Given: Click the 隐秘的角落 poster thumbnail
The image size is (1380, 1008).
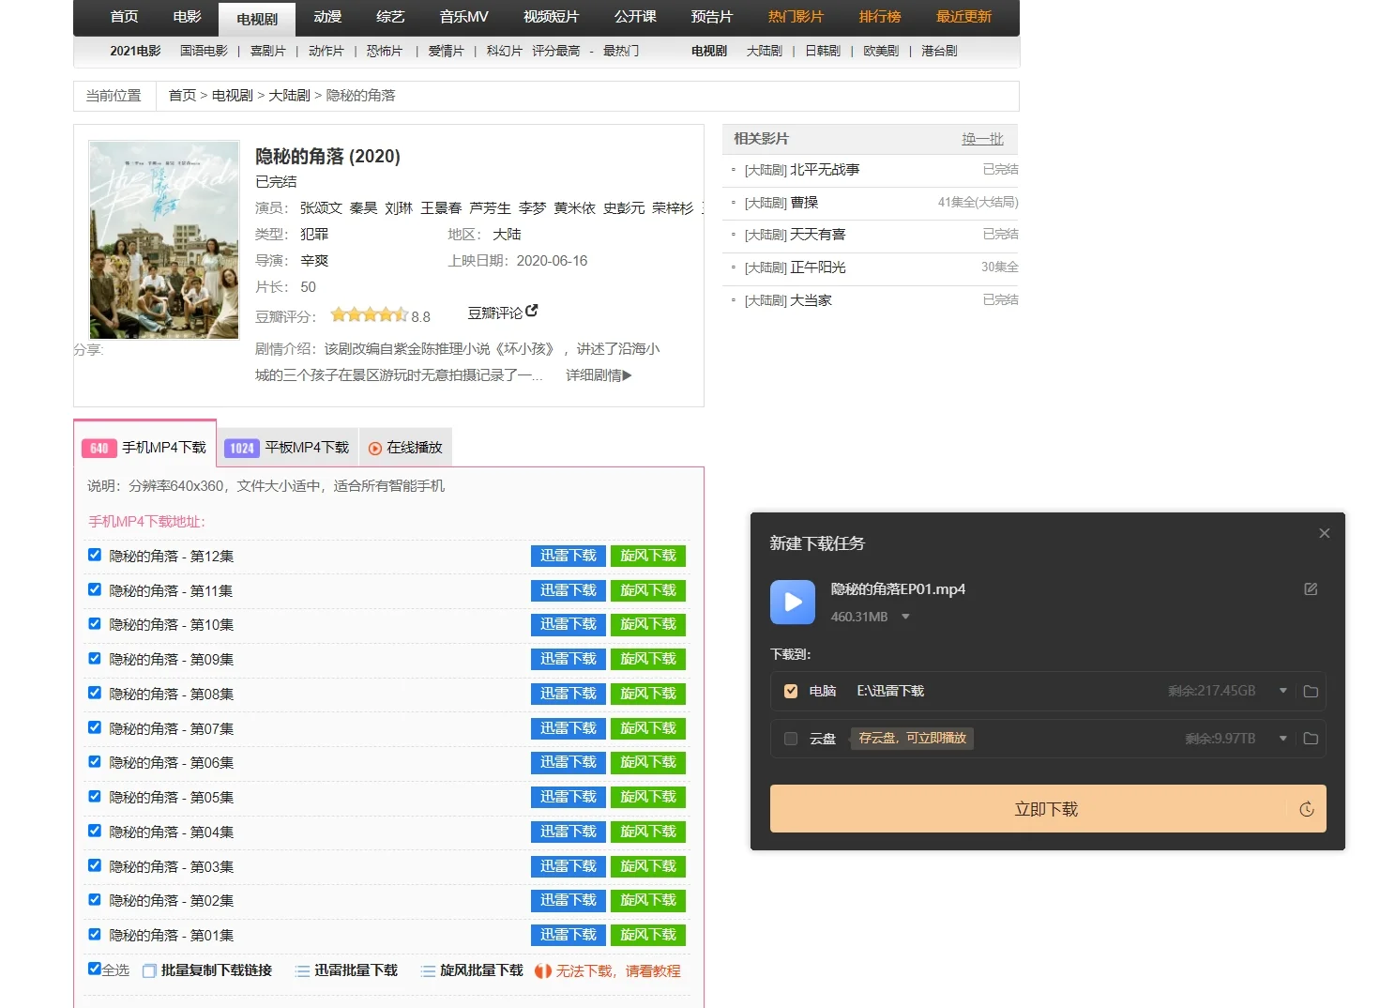Looking at the screenshot, I should point(164,239).
